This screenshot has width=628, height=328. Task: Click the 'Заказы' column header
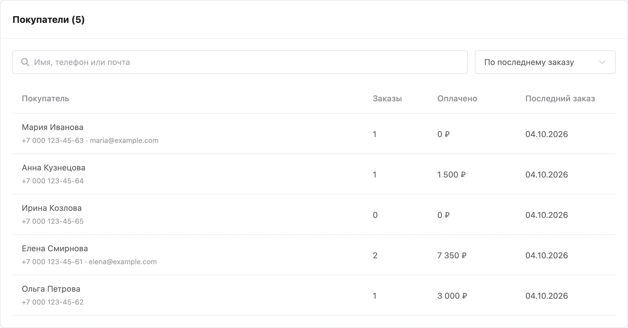[x=387, y=99]
